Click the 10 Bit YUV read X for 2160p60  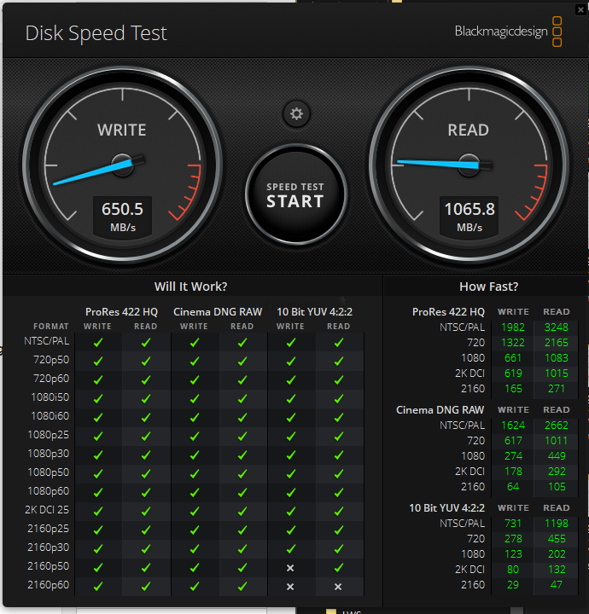[338, 587]
